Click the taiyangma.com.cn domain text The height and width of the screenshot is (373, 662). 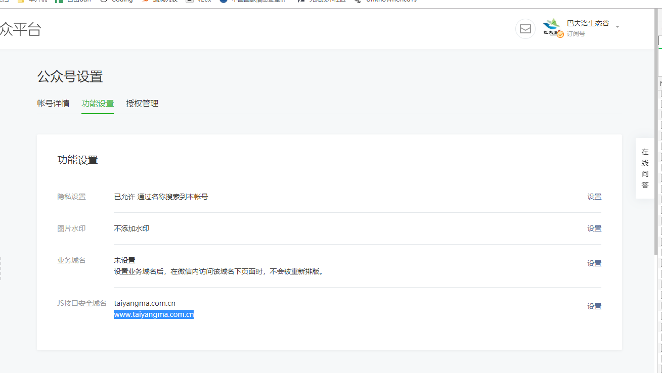[x=145, y=303]
